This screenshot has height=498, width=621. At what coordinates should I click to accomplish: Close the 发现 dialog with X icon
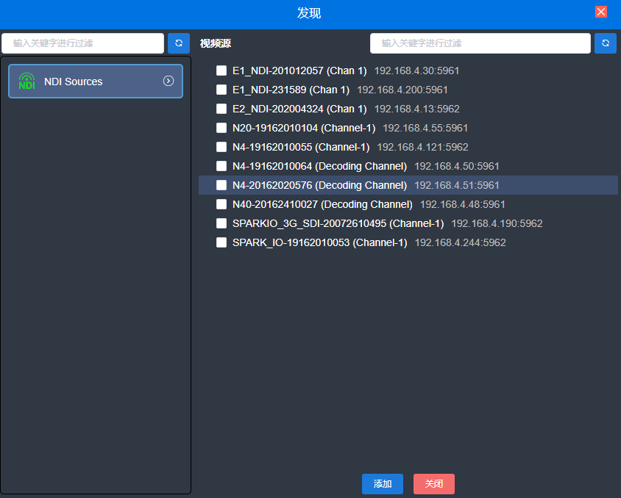tap(601, 12)
